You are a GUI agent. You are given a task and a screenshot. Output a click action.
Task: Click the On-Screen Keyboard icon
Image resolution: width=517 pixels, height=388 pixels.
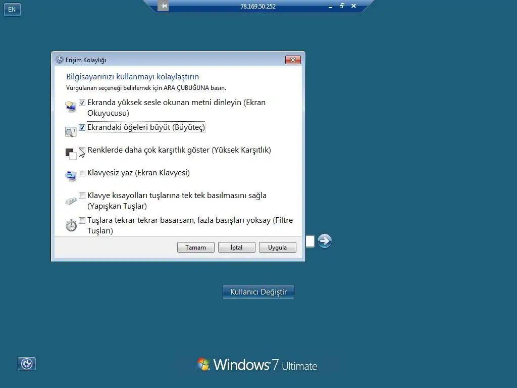(71, 176)
